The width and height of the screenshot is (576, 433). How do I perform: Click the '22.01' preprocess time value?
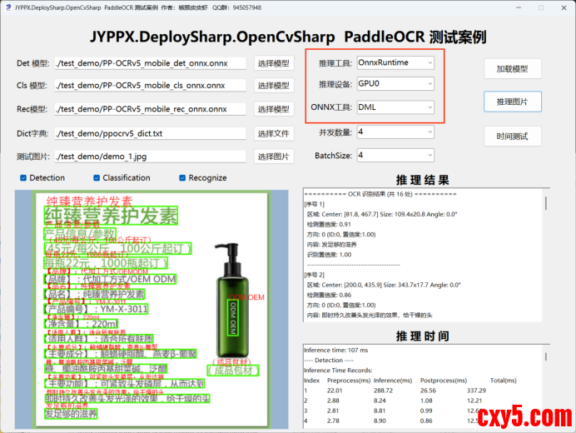[335, 391]
